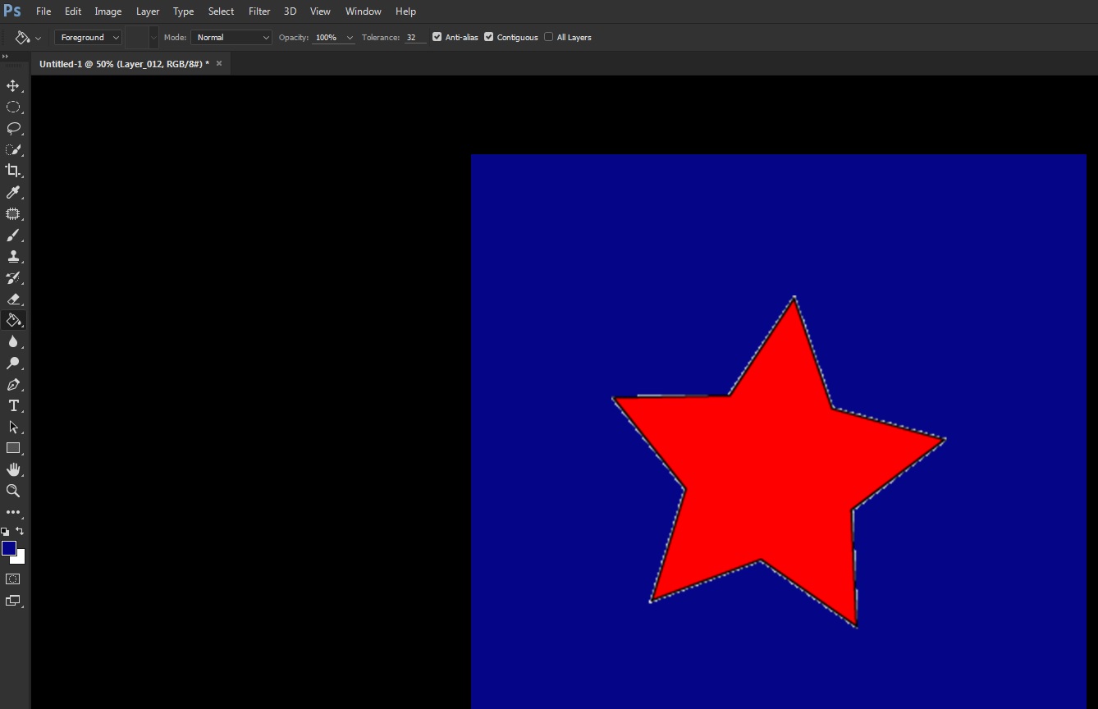The height and width of the screenshot is (709, 1098).
Task: Close the Untitled-1 document tab
Action: [219, 63]
